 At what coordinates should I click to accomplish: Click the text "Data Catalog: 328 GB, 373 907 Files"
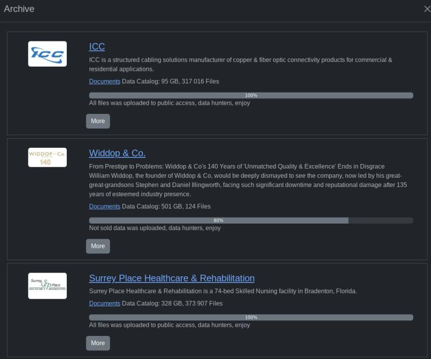click(x=172, y=304)
